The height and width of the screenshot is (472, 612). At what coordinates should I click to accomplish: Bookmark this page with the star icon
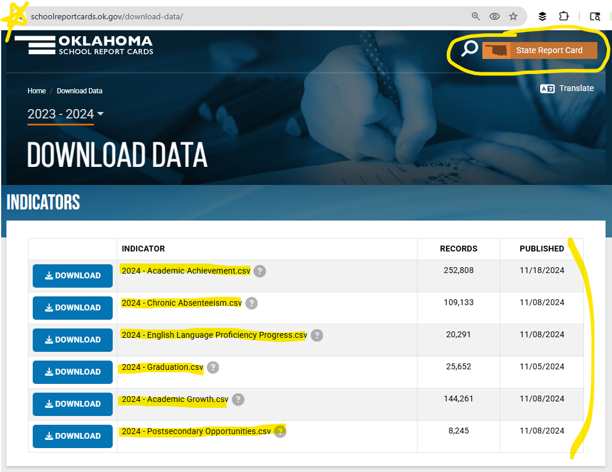513,16
